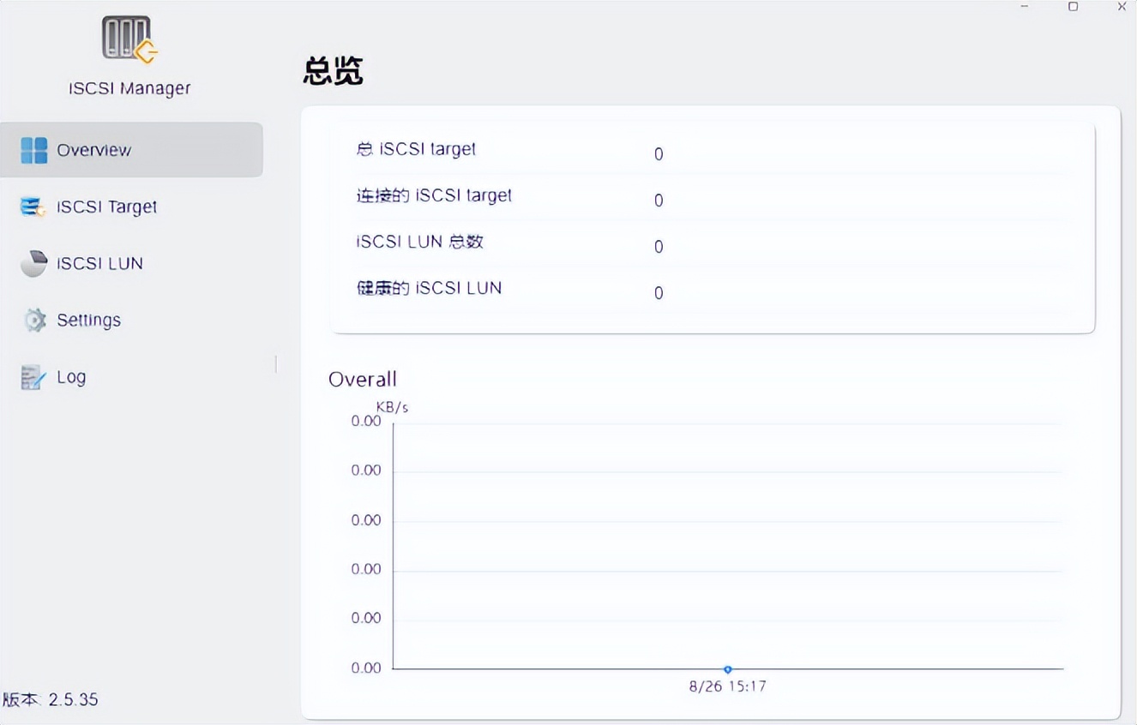Click the iSCSI Manager app logo

129,39
